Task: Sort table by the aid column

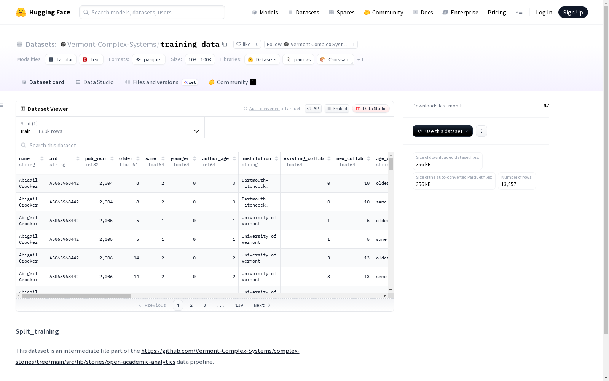Action: click(x=78, y=158)
